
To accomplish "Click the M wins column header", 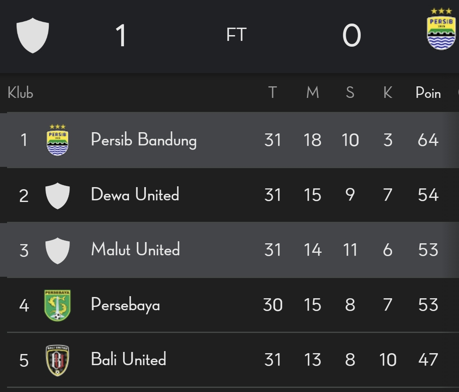I will pos(312,93).
